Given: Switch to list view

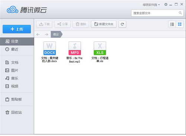Looking at the screenshot, I should 172,24.
